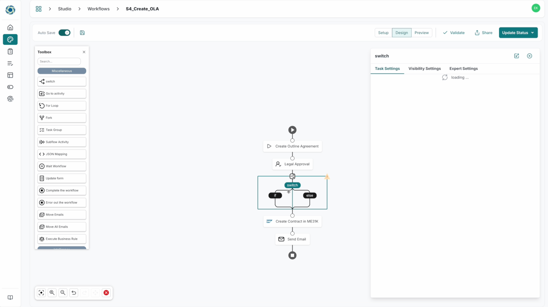Click fit-to-screen canvas icon

pos(41,292)
